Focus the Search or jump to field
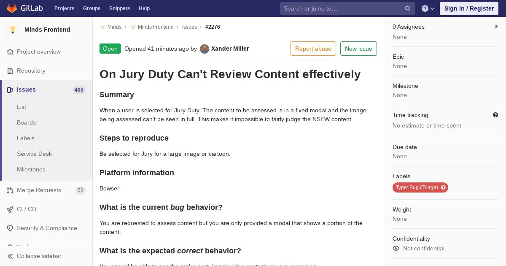Screen dimensions: 506x266 pyautogui.click(x=347, y=8)
